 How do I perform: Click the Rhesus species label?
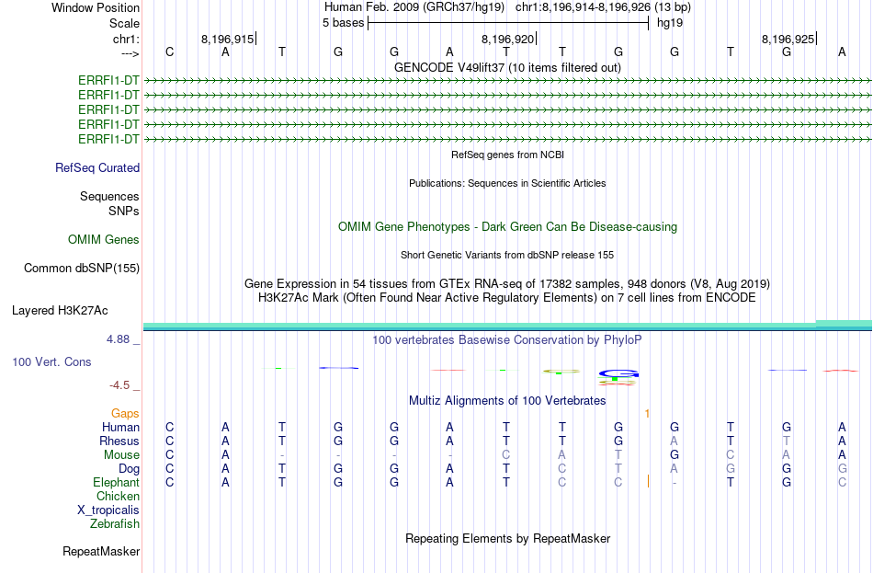click(119, 441)
